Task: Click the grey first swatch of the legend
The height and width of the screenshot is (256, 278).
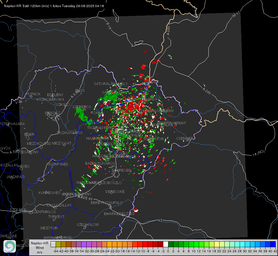Action: point(53,244)
